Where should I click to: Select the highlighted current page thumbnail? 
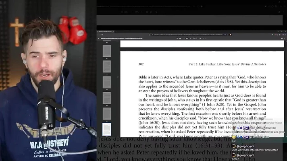(107, 129)
